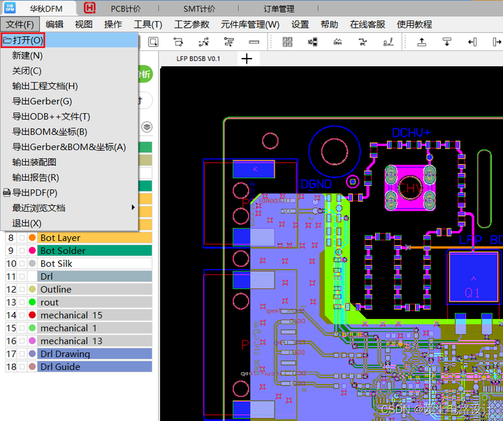
Task: Click the IPC tool icon in toolbar
Action: [x=363, y=42]
